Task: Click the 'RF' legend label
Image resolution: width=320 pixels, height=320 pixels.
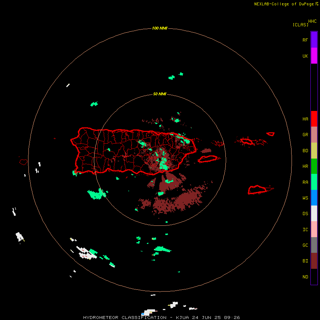Action: pos(305,40)
